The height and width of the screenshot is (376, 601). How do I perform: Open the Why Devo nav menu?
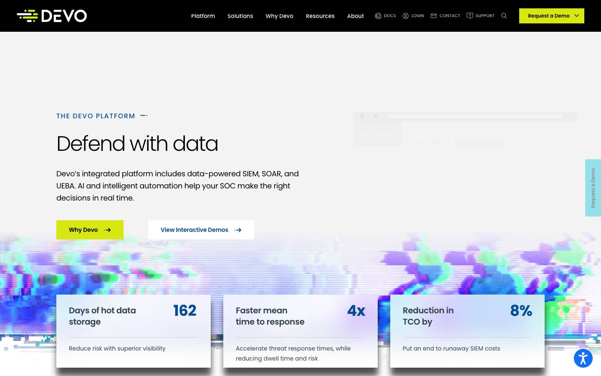(280, 16)
